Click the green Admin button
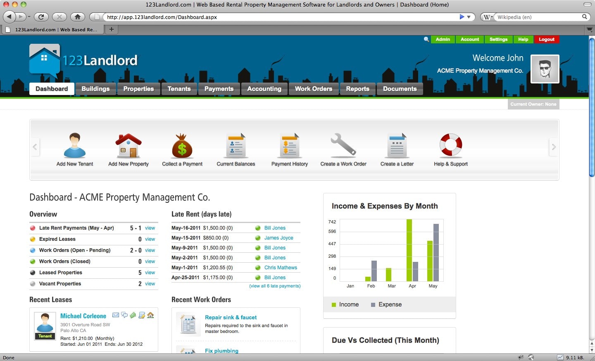 coord(443,39)
